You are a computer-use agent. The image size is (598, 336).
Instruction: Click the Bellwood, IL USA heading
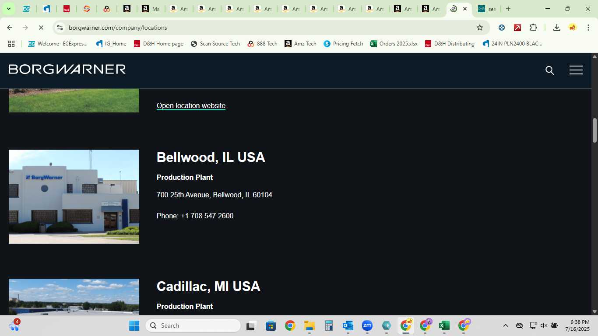pyautogui.click(x=211, y=157)
